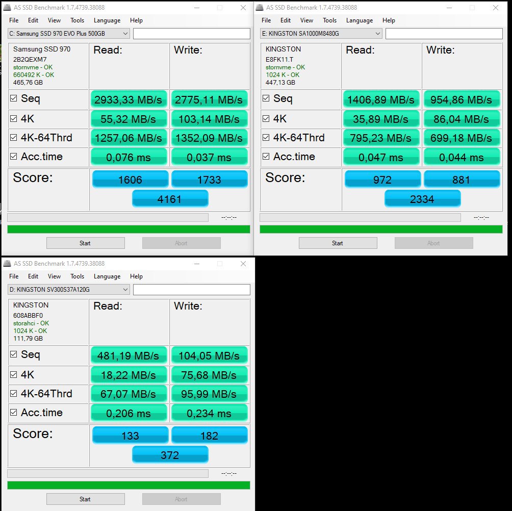Click green progress bar in Samsung SSD 970 window
The image size is (512, 511).
point(129,229)
